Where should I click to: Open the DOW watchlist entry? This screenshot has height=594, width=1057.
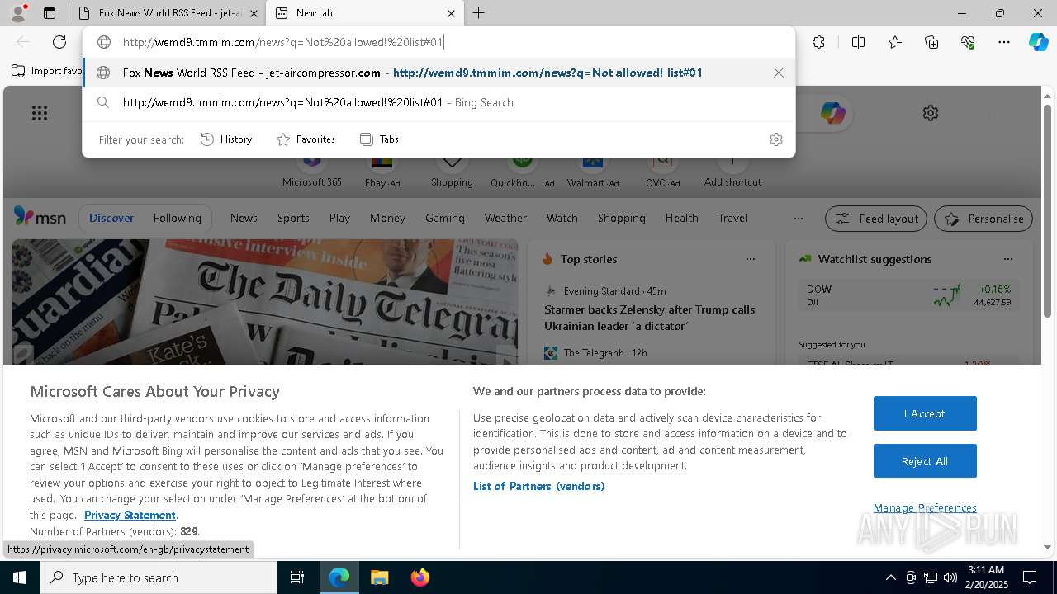(908, 296)
